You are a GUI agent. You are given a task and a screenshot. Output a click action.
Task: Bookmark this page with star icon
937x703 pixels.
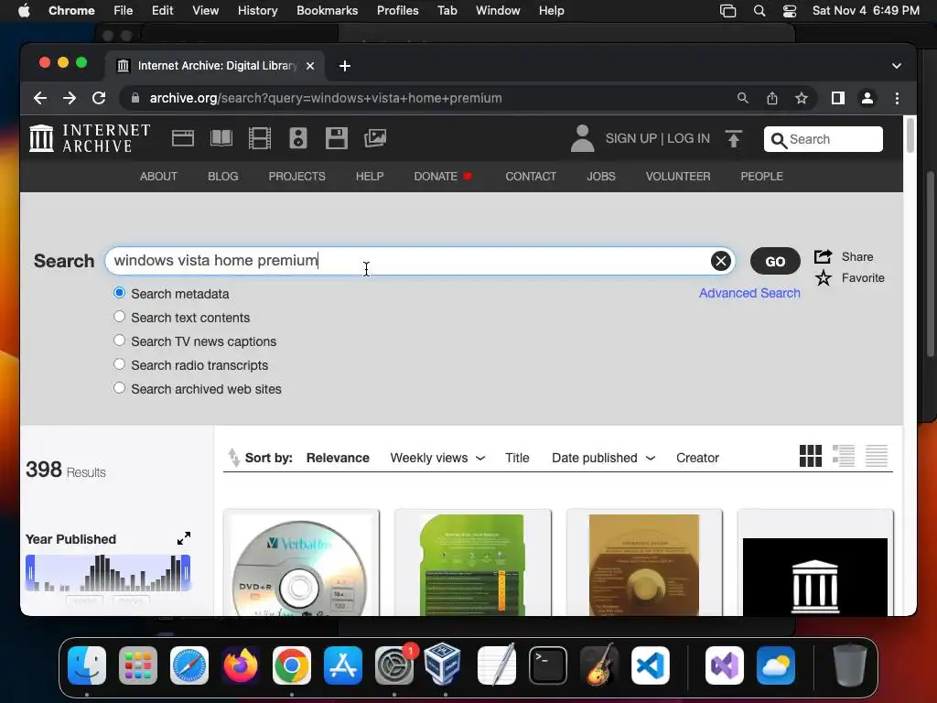point(802,98)
